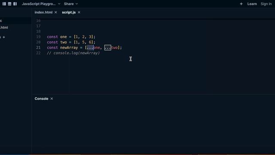This screenshot has height=155, width=275.
Task: Click the commented console.log(newArray) line
Action: tap(73, 53)
